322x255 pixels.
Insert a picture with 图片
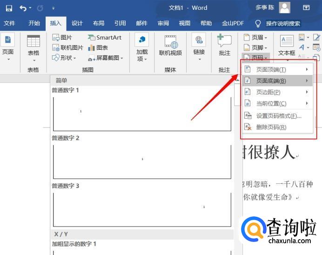(62, 37)
